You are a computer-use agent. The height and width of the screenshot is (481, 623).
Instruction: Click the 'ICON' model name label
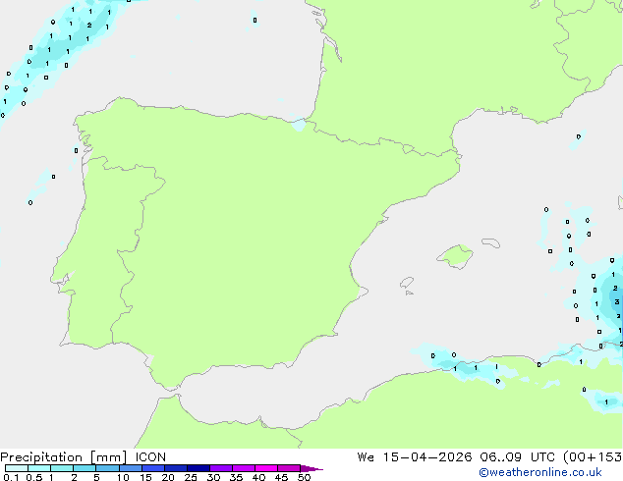click(x=150, y=457)
